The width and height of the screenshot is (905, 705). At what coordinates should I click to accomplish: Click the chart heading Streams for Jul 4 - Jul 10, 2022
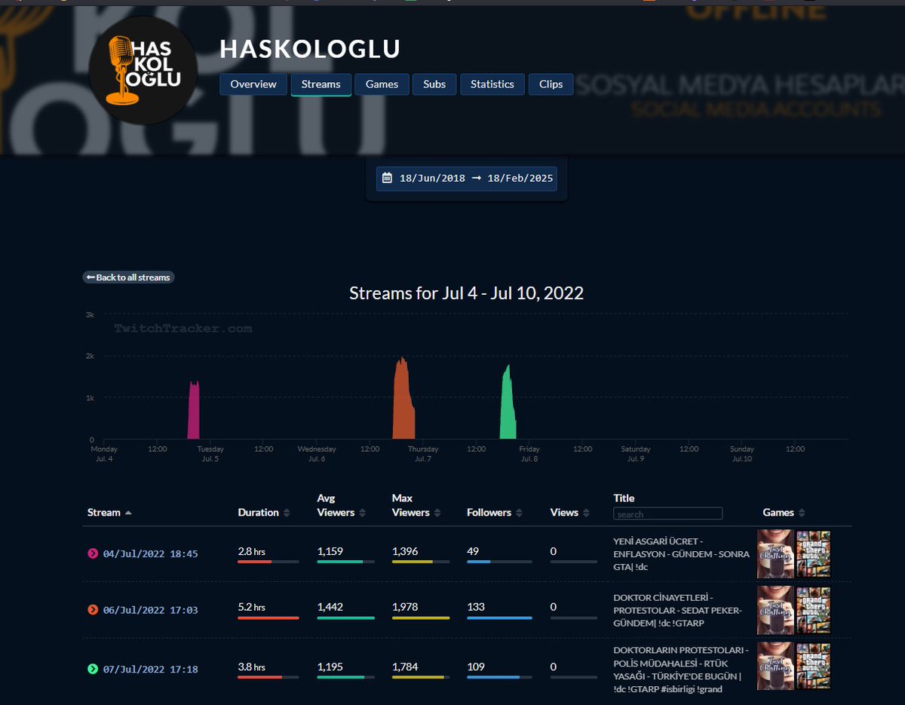(x=466, y=293)
